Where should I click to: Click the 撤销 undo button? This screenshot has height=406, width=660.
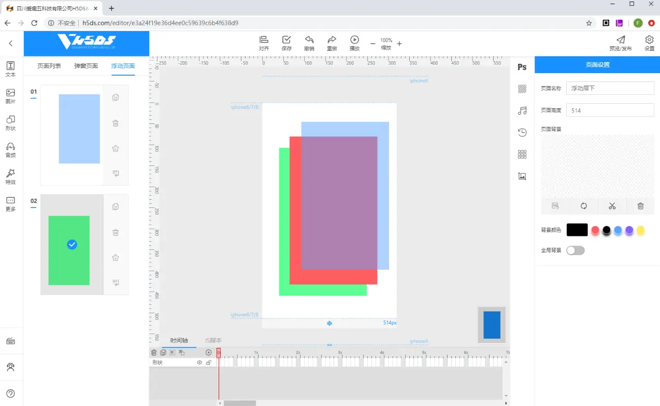pos(309,44)
